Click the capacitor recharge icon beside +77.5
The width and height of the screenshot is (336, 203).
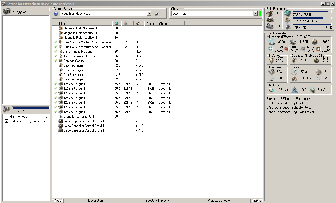[316, 60]
